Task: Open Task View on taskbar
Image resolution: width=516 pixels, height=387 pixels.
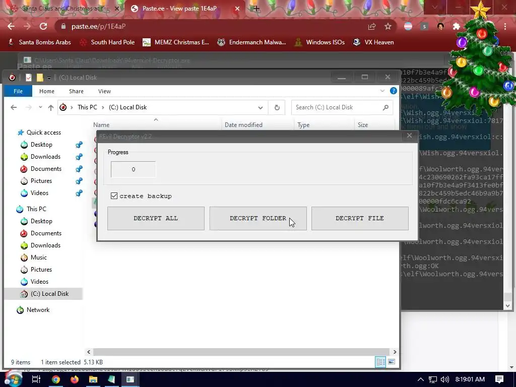Action: pos(36,379)
